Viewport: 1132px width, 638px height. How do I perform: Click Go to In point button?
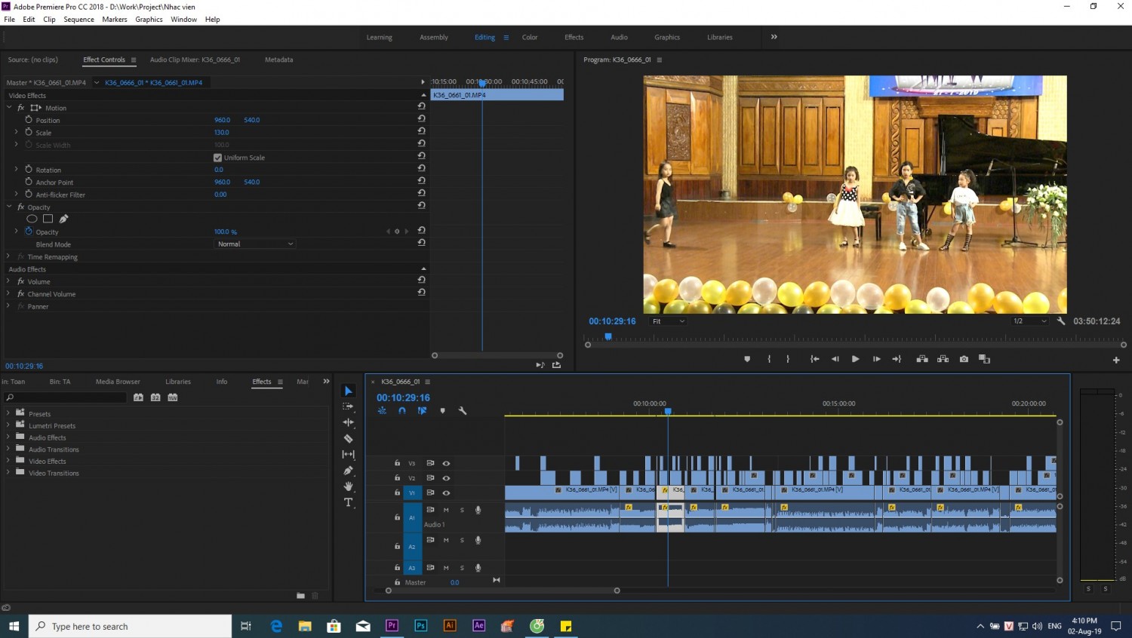point(814,359)
